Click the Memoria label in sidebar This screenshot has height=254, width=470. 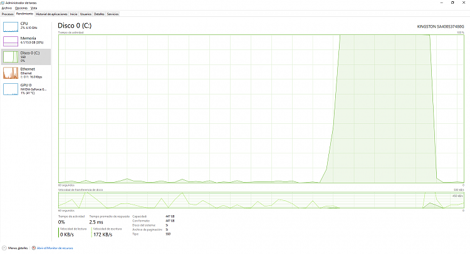[28, 38]
